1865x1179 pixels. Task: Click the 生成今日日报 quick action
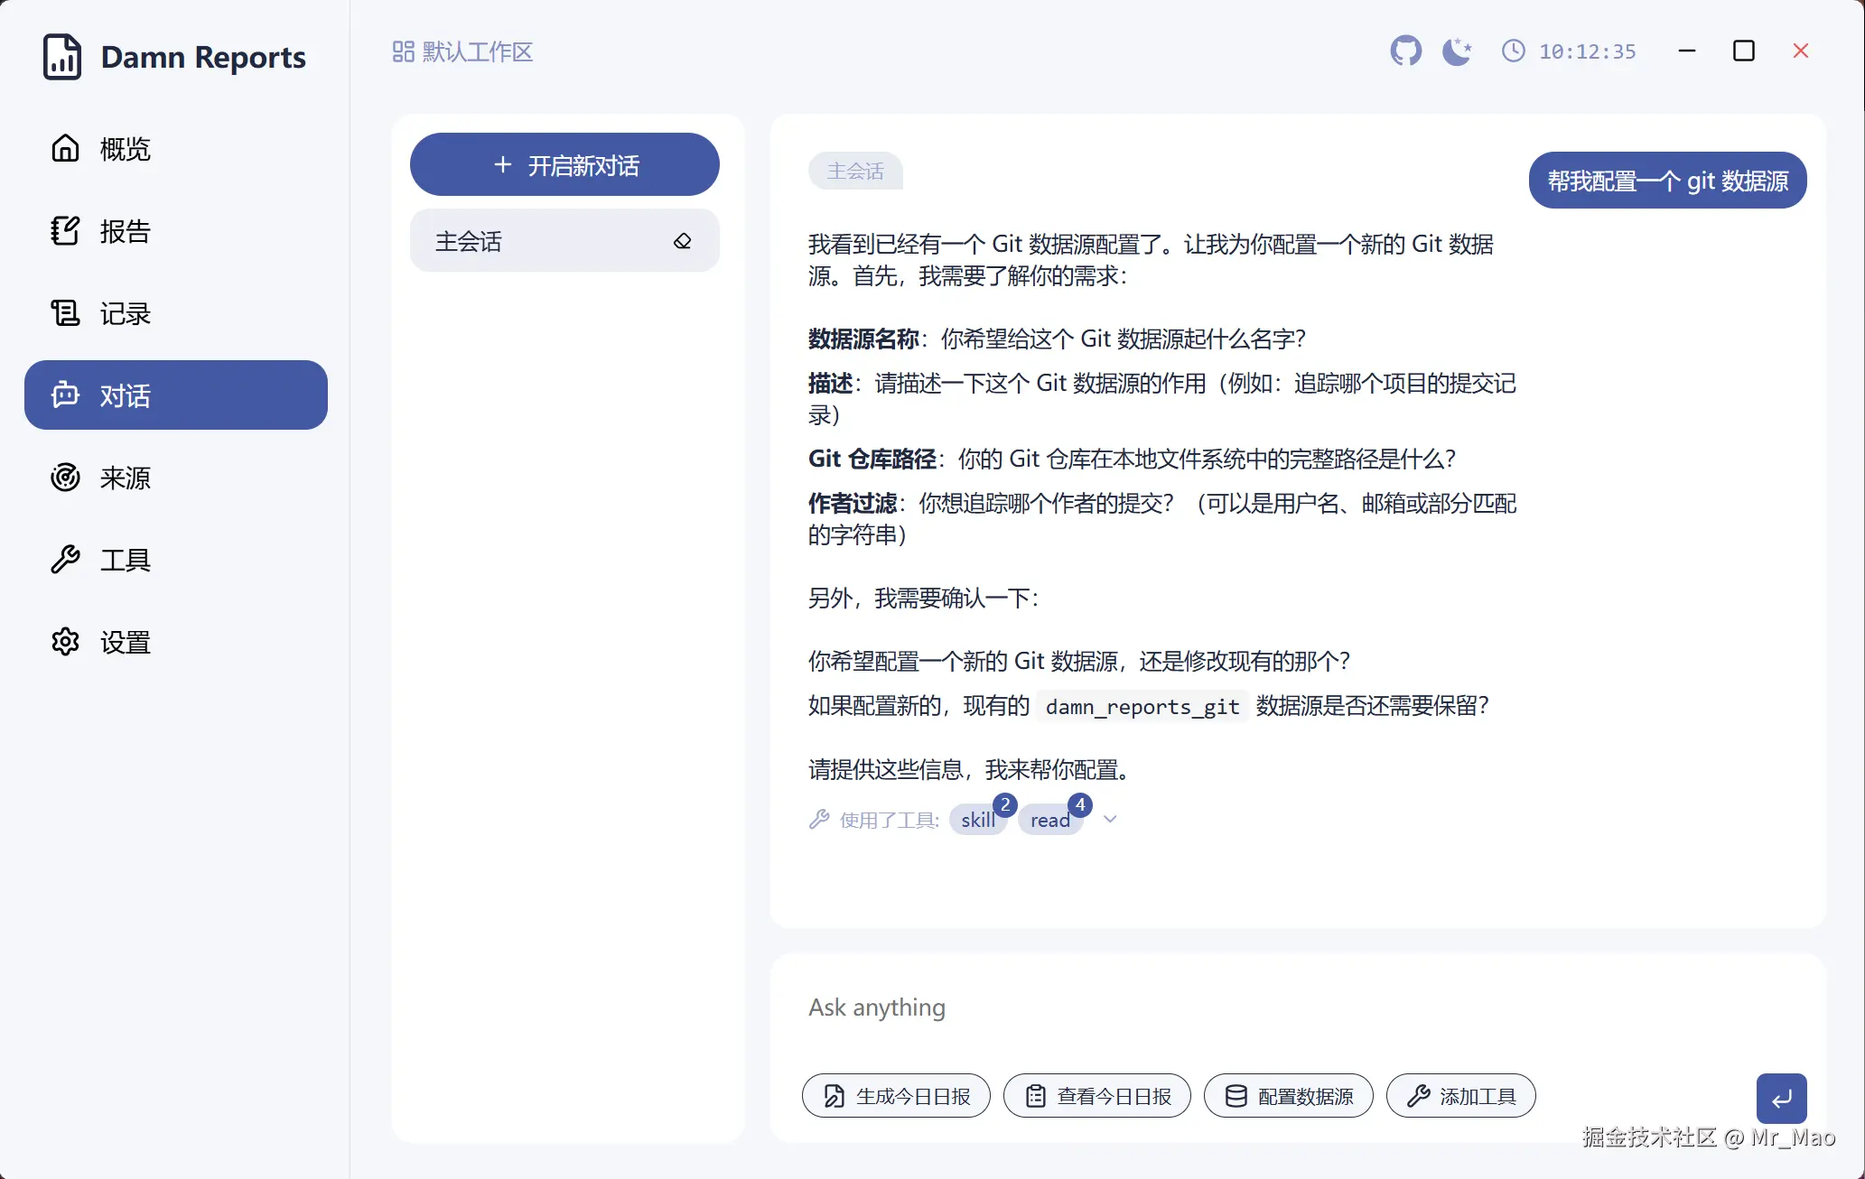click(x=896, y=1096)
